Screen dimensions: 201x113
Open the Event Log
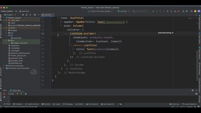(174, 104)
